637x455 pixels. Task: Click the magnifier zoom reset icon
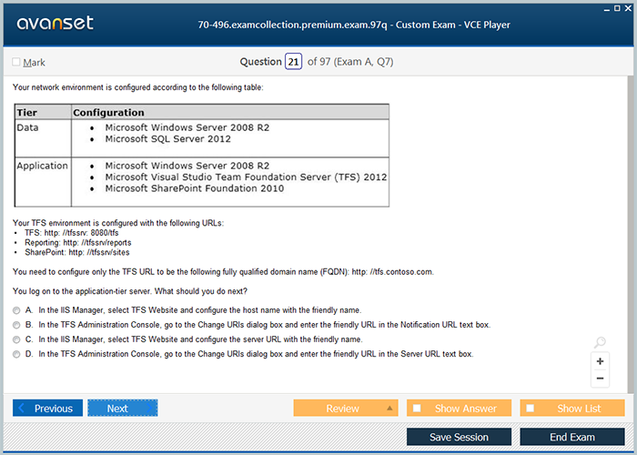(600, 343)
